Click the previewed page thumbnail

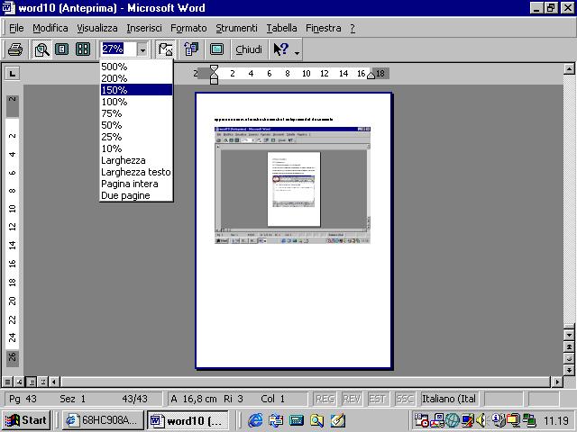(293, 230)
